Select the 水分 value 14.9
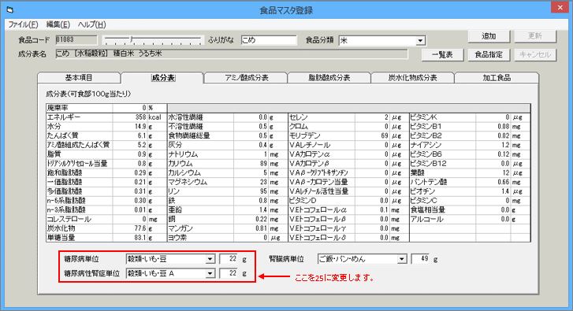This screenshot has height=311, width=573. (x=130, y=126)
